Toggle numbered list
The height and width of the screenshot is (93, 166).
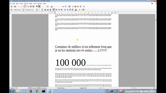65,10
